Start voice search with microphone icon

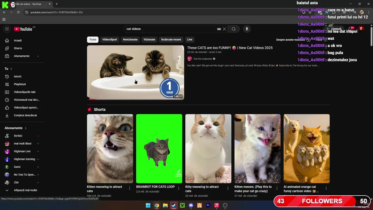247,29
